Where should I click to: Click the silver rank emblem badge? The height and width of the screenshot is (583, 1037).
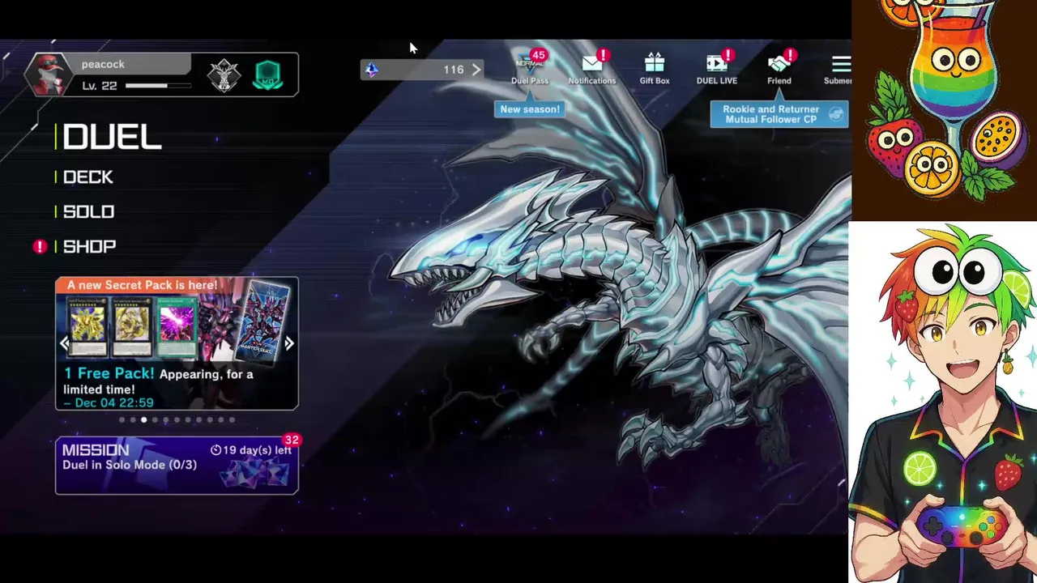(x=224, y=75)
